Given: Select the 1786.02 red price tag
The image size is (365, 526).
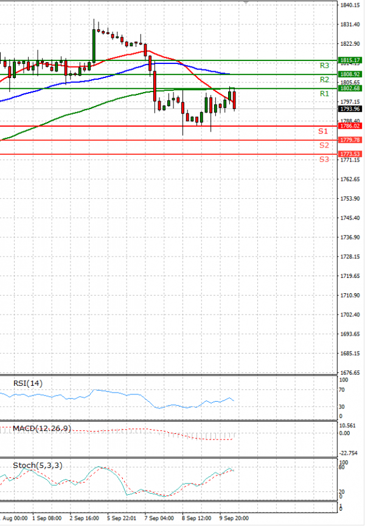Looking at the screenshot, I should (350, 126).
